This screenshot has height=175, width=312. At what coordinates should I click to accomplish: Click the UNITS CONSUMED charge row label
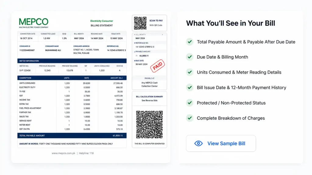(27, 83)
